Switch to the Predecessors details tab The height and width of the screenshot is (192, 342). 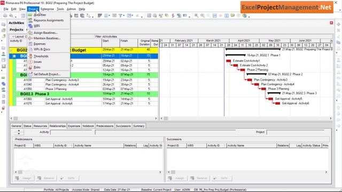pos(105,126)
